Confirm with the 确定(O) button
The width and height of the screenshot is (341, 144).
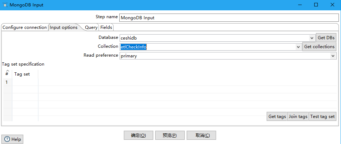(139, 135)
